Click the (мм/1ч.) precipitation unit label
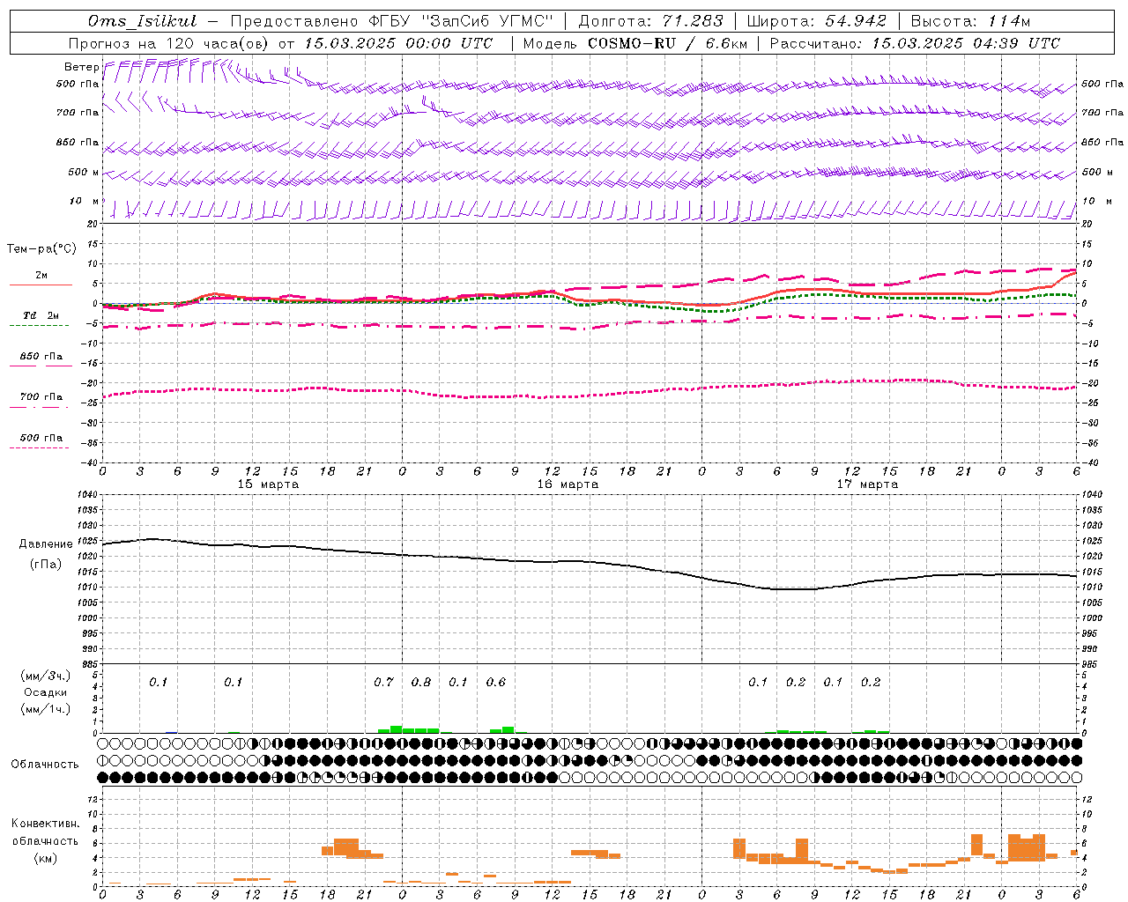The image size is (1128, 902). tap(46, 709)
